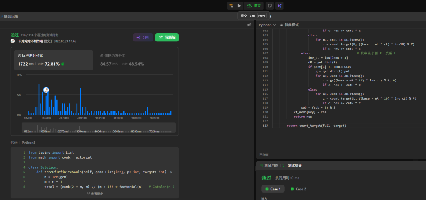Open the Python3 language dropdown
This screenshot has width=426, height=200.
[x=267, y=25]
